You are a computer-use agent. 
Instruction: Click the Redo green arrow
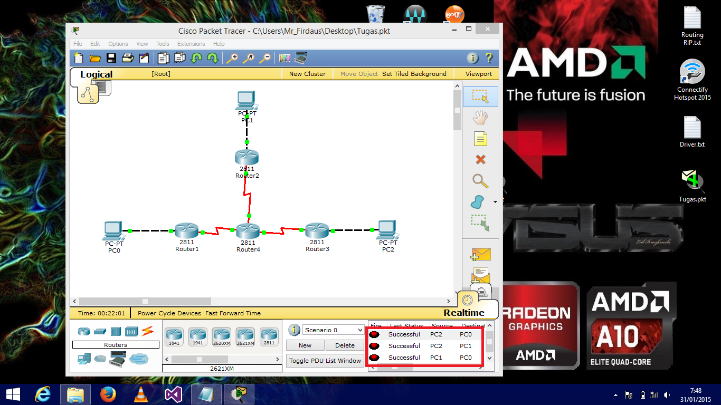(x=213, y=58)
